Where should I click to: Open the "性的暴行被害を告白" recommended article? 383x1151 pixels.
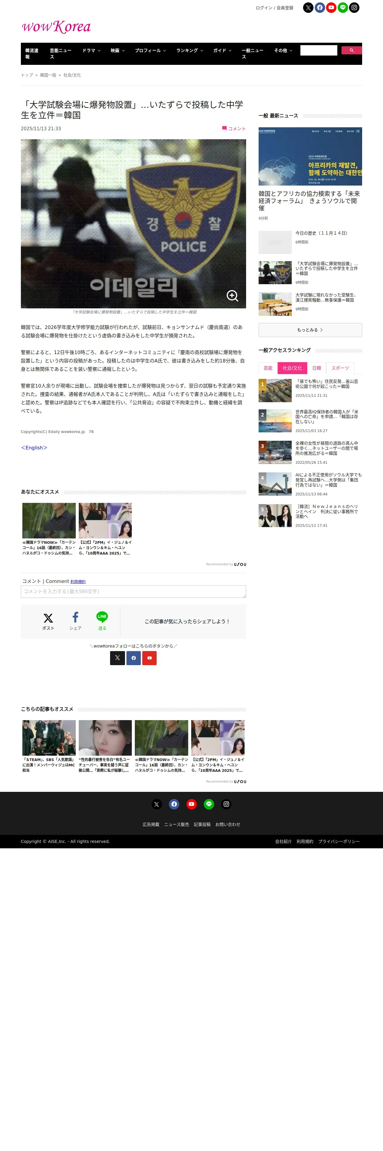pyautogui.click(x=105, y=746)
